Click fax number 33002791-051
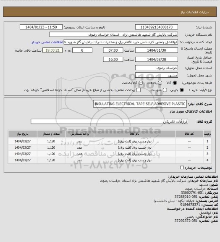The image size is (220, 242). click(x=192, y=192)
